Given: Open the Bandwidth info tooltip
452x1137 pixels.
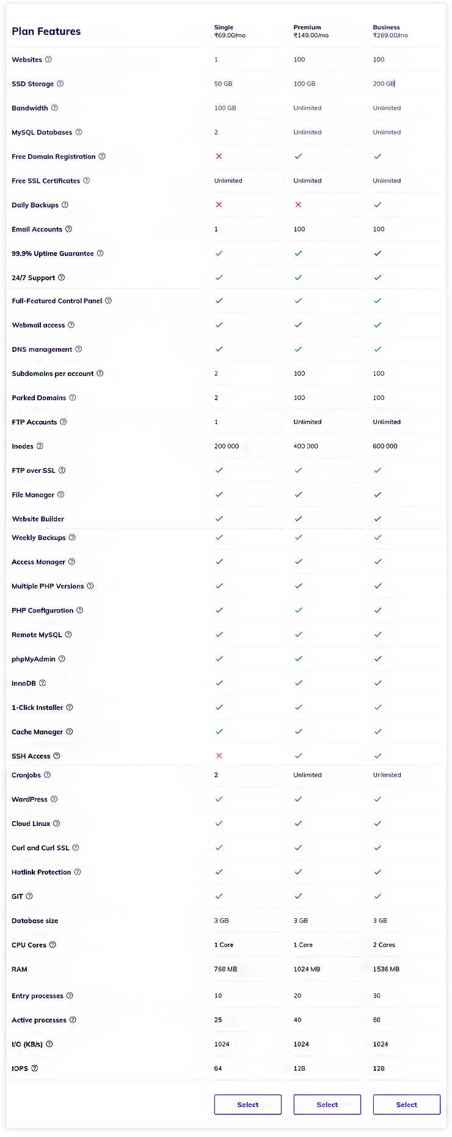Looking at the screenshot, I should click(54, 108).
